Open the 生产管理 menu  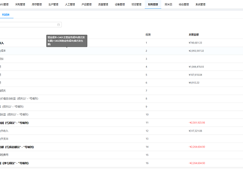pyautogui.click(x=53, y=4)
